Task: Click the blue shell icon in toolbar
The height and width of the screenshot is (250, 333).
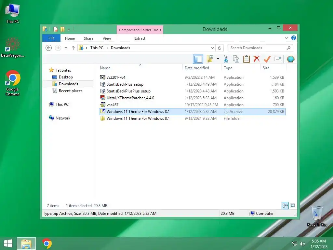Action: (x=290, y=59)
